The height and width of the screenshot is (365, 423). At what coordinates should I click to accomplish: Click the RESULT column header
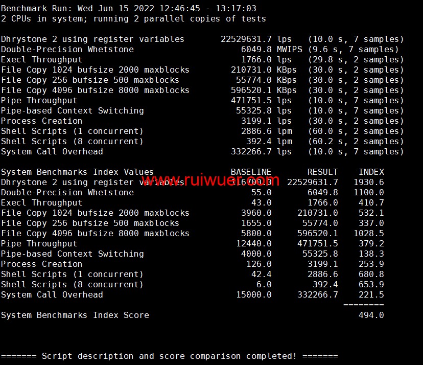[x=322, y=172]
